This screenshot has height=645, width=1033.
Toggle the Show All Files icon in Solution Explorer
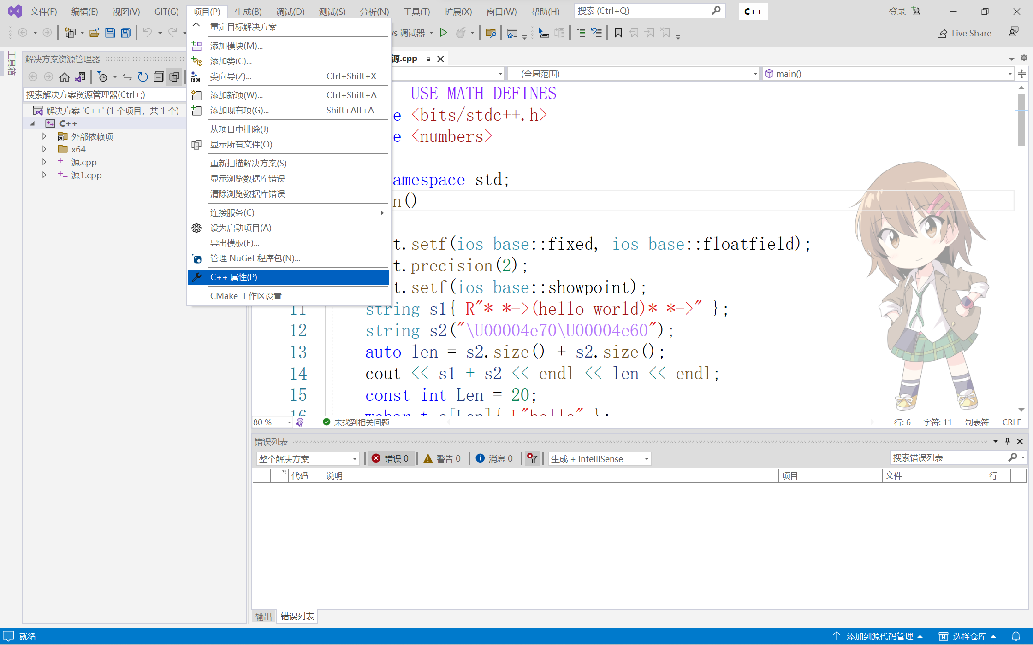(x=174, y=77)
